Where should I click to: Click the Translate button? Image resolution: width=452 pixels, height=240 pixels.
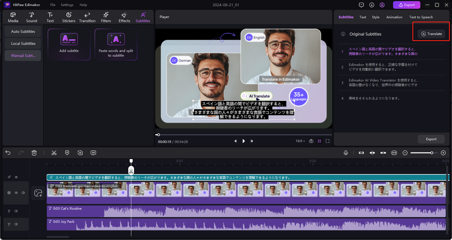(x=432, y=34)
